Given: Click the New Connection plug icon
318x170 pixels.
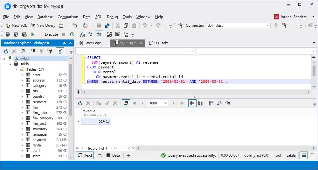Looking at the screenshot, I should 180,25.
